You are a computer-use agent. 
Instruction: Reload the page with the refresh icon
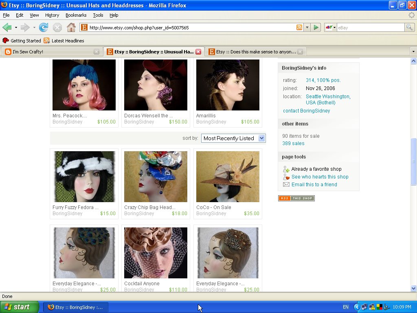(43, 27)
